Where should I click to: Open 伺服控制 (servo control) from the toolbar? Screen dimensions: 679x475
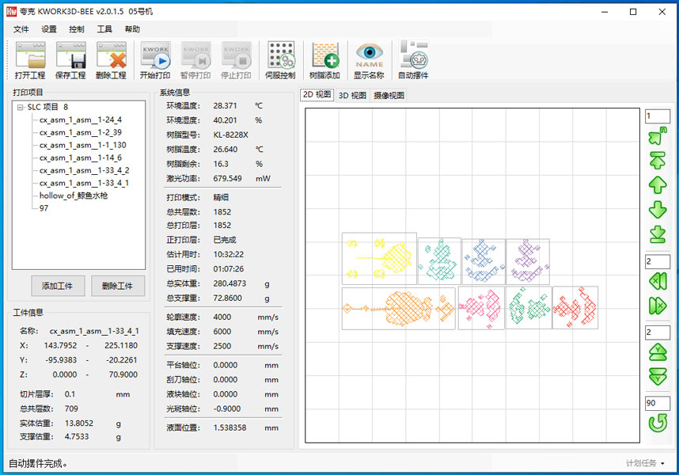coord(280,61)
